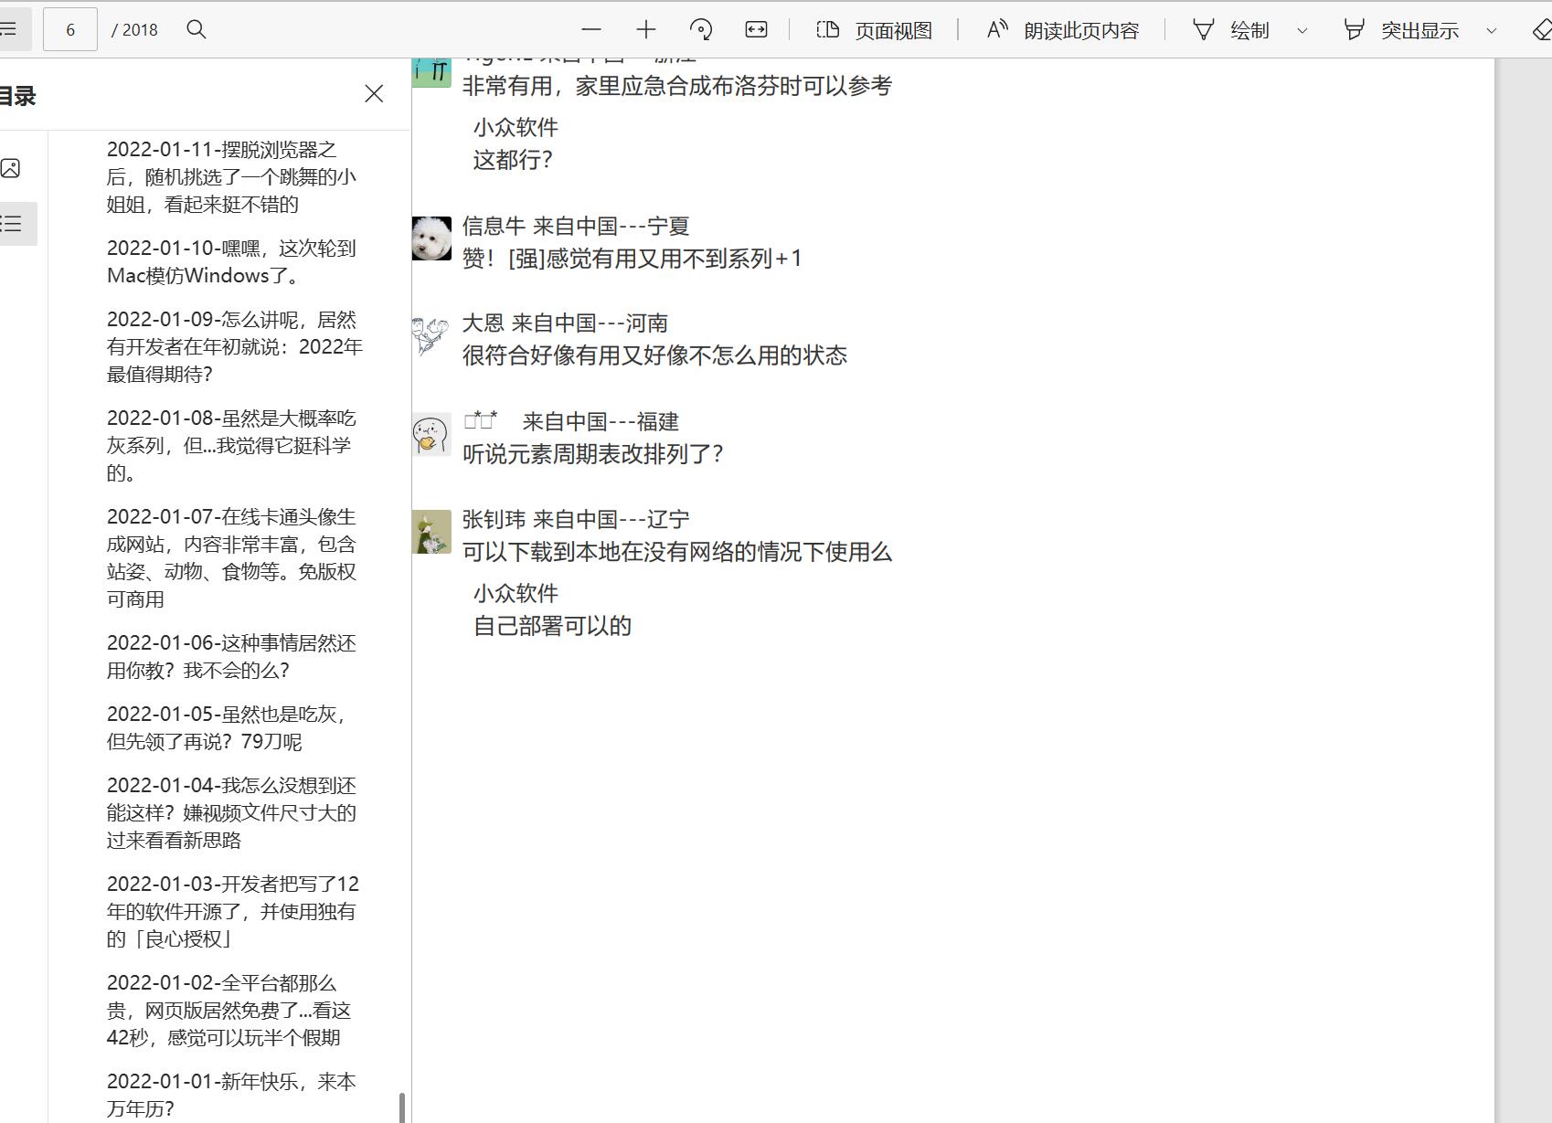
Task: Click the page number input field
Action: pyautogui.click(x=70, y=29)
